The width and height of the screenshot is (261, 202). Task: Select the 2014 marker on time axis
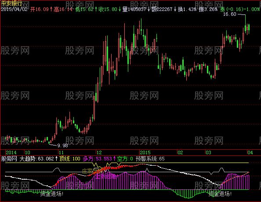coord(11,152)
